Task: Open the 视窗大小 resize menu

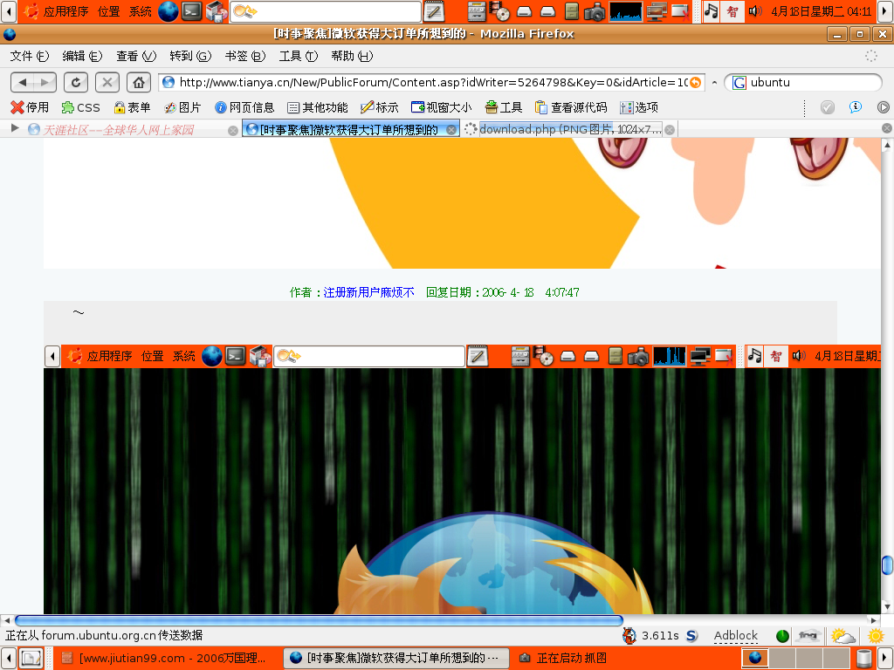Action: 441,107
